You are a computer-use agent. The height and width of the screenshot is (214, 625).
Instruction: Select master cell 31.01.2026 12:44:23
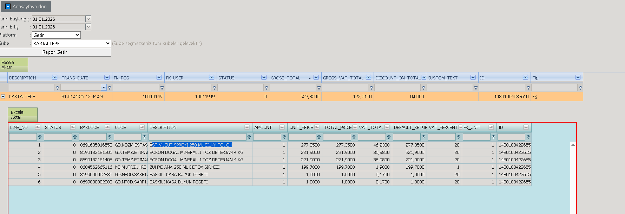pos(86,96)
